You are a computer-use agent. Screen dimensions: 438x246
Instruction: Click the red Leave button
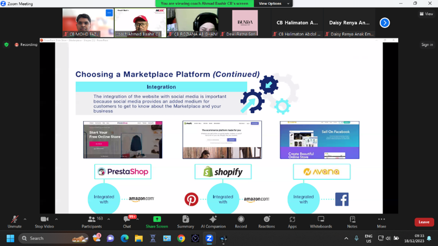(424, 222)
